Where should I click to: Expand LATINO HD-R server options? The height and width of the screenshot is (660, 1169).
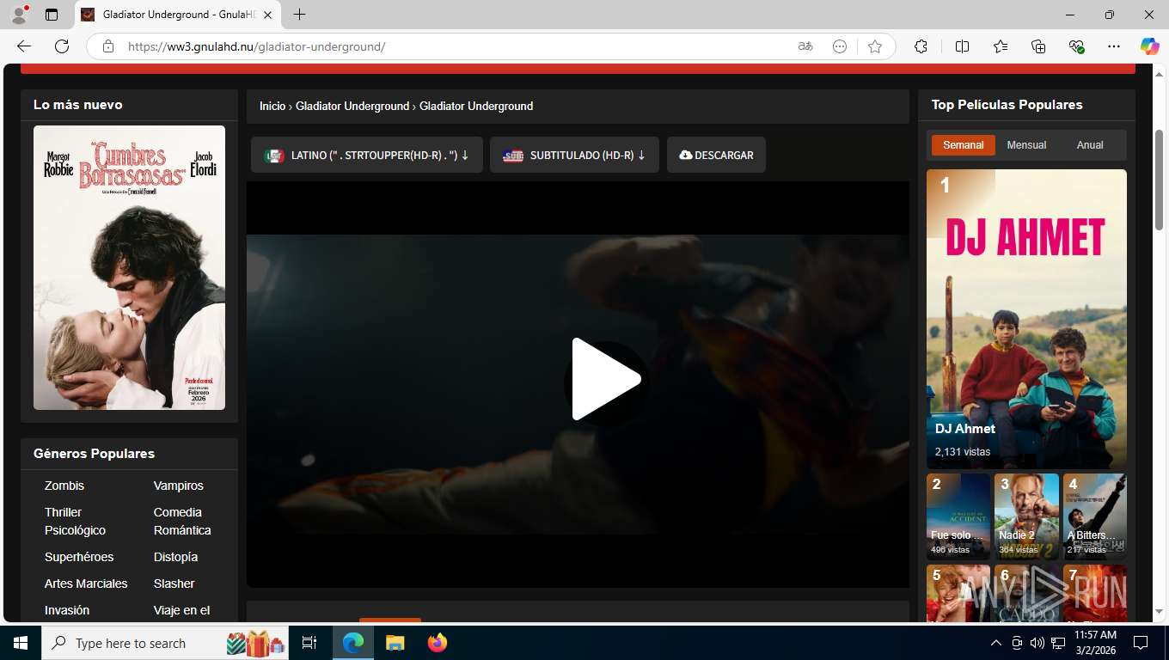[367, 156]
